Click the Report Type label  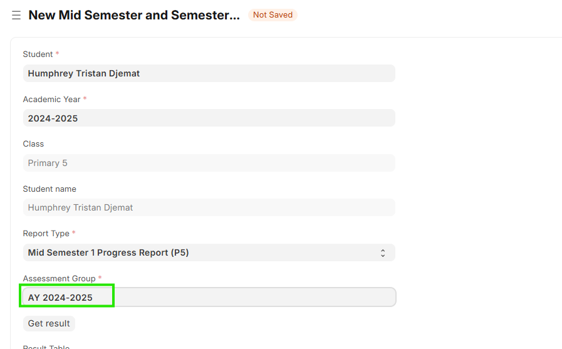[46, 233]
